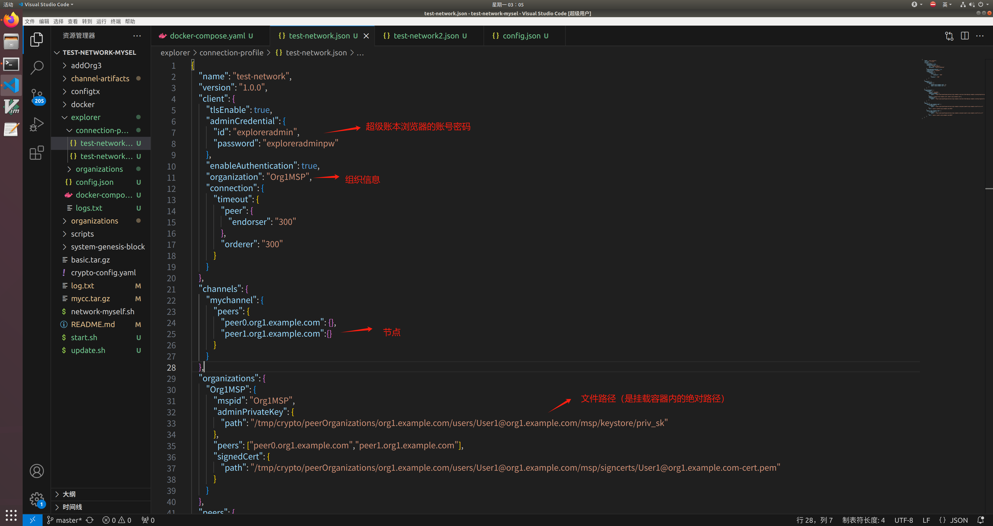Open the Extensions view
The image size is (993, 526).
click(x=37, y=153)
